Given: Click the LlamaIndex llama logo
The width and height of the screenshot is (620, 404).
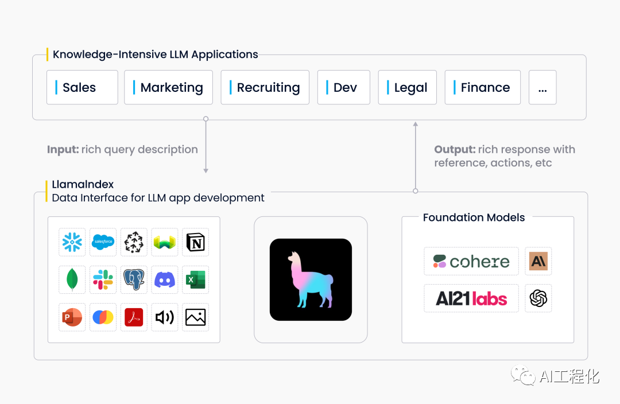Looking at the screenshot, I should click(x=311, y=279).
